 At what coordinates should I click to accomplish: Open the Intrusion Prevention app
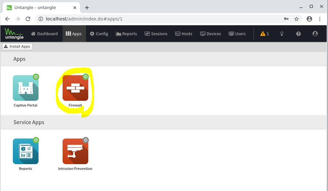75,151
